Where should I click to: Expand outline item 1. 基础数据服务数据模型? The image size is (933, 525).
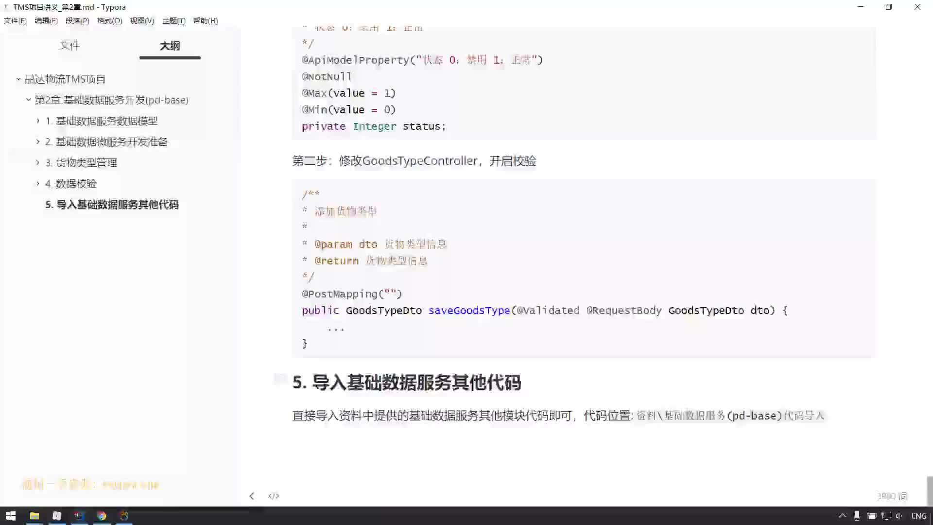point(37,121)
